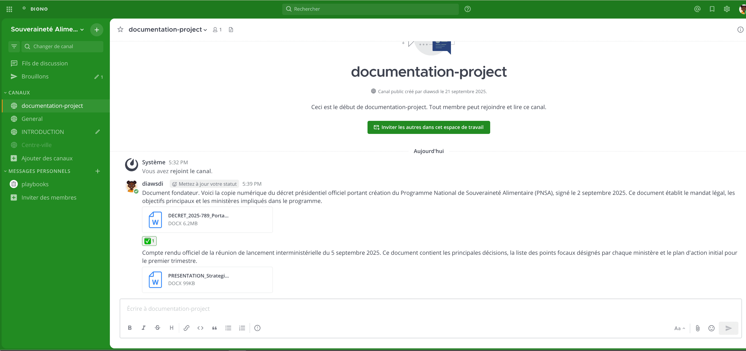Open recent mentions at-sign icon
Screen dimensions: 746x351
(x=697, y=9)
